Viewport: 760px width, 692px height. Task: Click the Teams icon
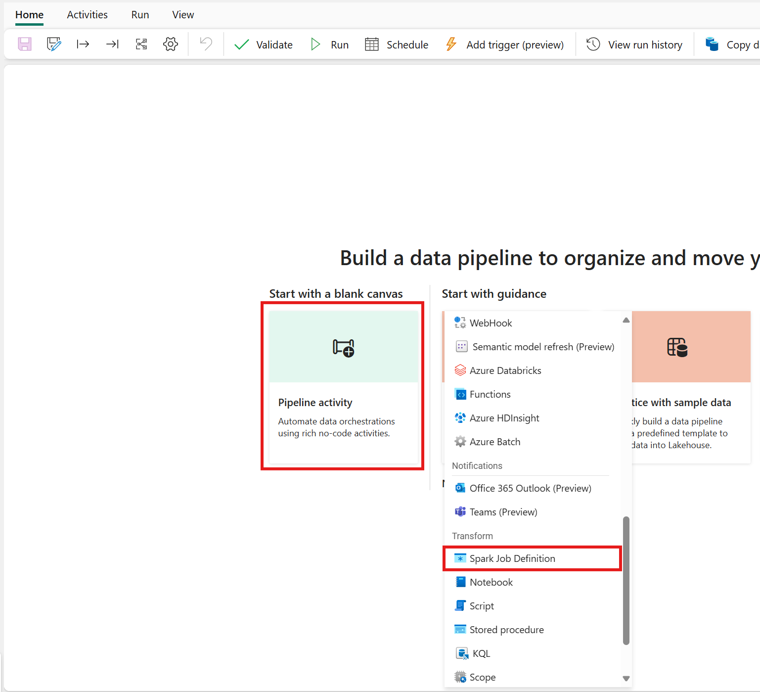point(460,512)
